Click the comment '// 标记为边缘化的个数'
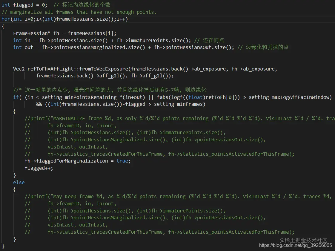 tap(82, 5)
